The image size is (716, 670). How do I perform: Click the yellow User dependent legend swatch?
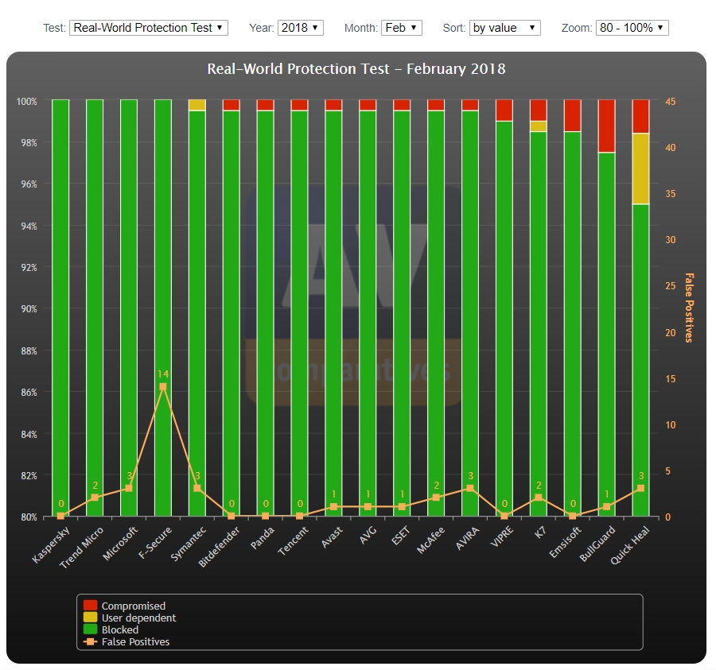(91, 617)
